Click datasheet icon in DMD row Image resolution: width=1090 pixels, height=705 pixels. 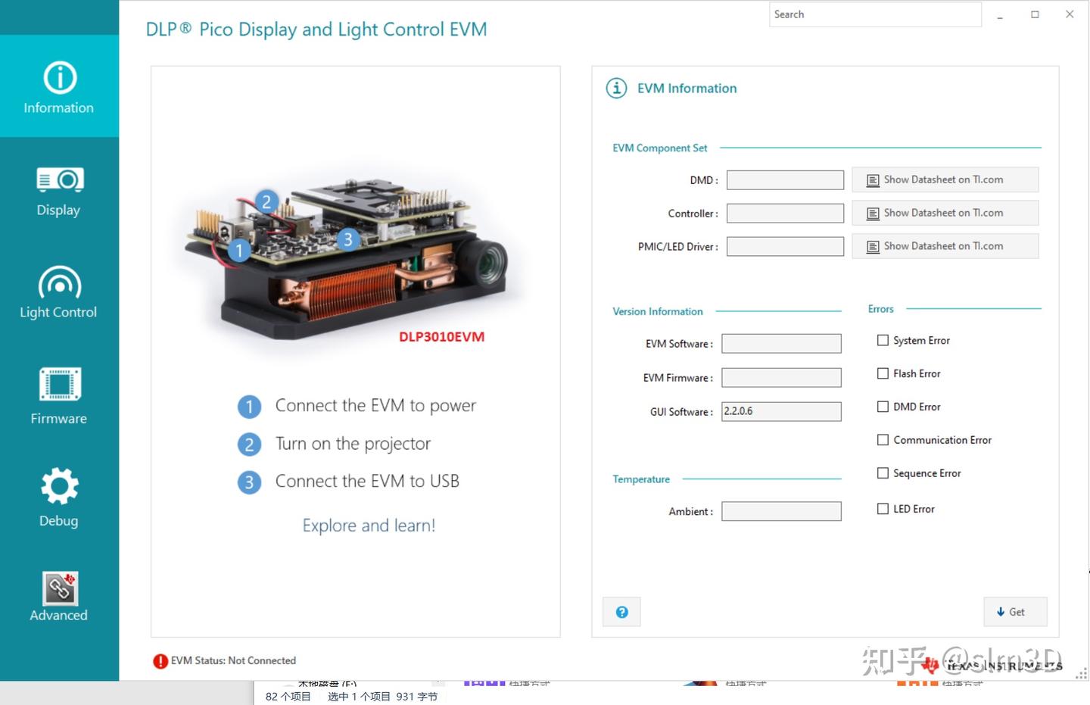pyautogui.click(x=873, y=180)
